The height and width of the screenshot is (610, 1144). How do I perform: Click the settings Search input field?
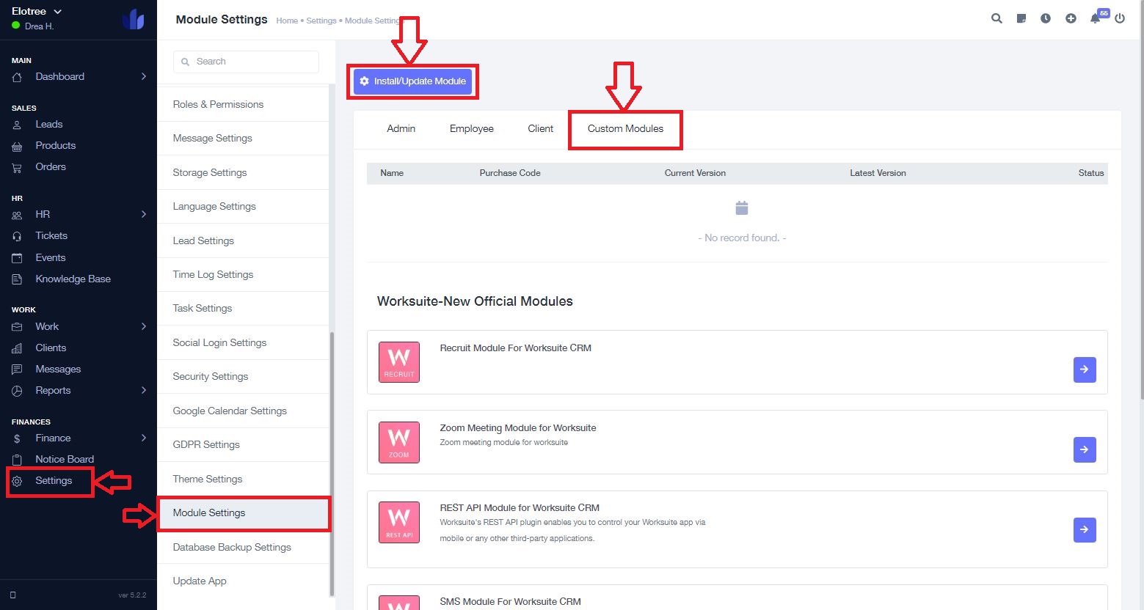tap(246, 62)
